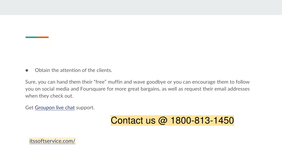Click the @ symbol in the contact banner
The height and width of the screenshot is (158, 282).
click(163, 120)
